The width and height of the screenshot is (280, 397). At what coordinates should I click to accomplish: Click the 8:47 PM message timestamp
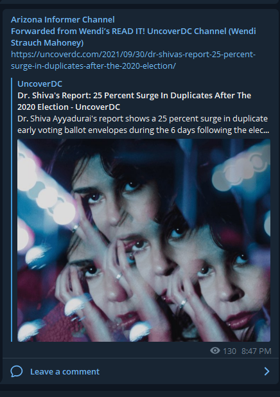point(256,351)
